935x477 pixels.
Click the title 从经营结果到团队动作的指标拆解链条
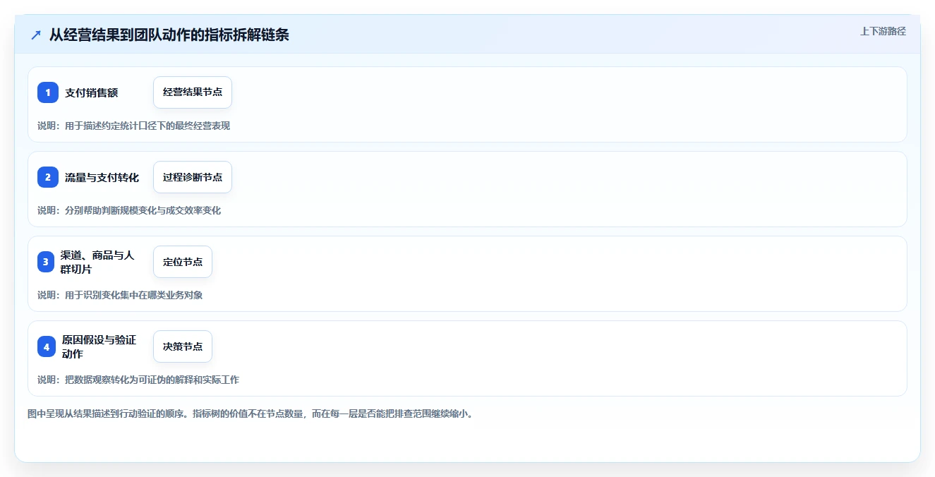click(x=169, y=35)
